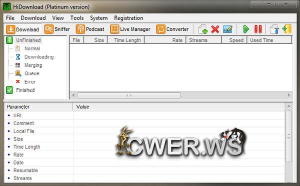Sort by the Rate column header
The height and width of the screenshot is (186, 300).
[x=165, y=40]
